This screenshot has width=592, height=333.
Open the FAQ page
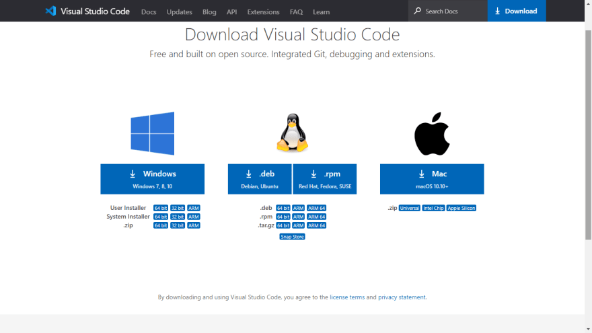[x=297, y=11]
